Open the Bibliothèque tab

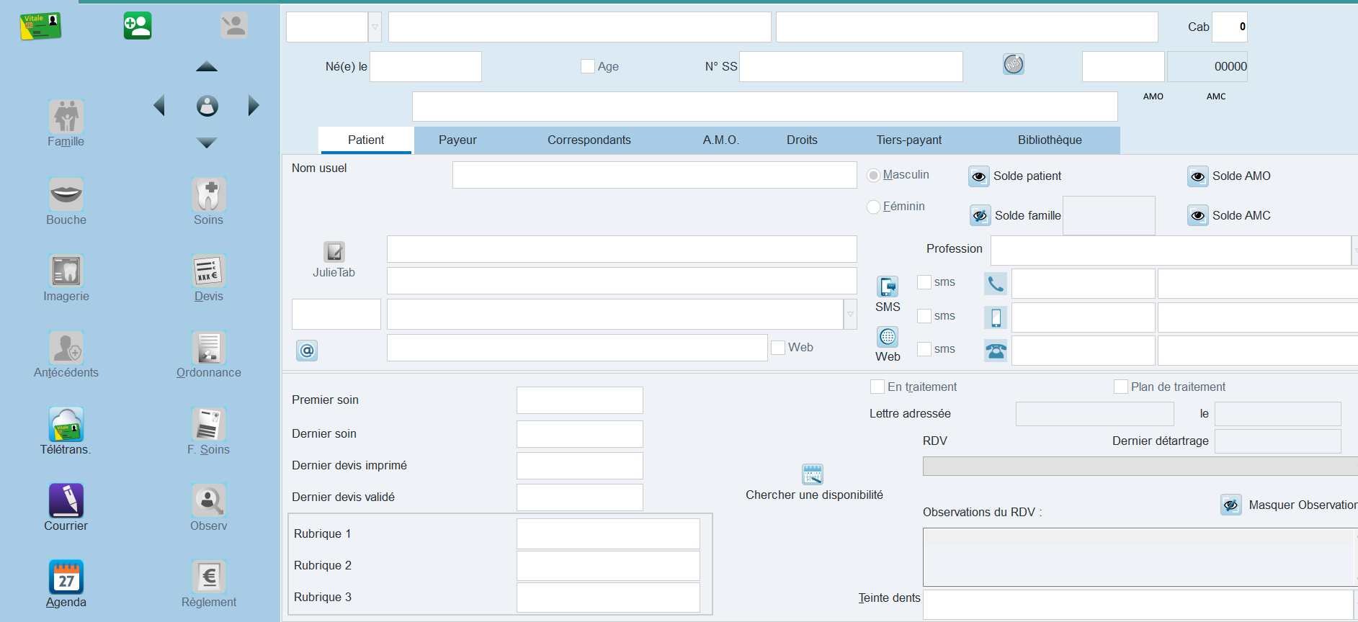tap(1050, 140)
